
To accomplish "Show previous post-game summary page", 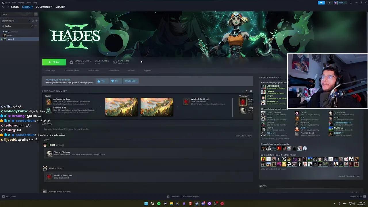I will [x=243, y=91].
